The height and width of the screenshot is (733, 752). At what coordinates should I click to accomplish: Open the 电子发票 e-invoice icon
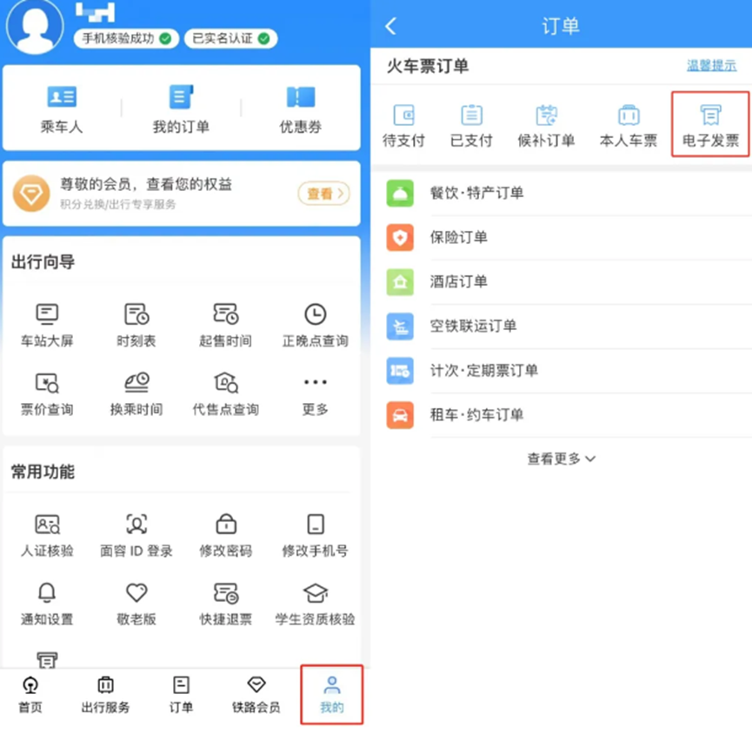710,116
